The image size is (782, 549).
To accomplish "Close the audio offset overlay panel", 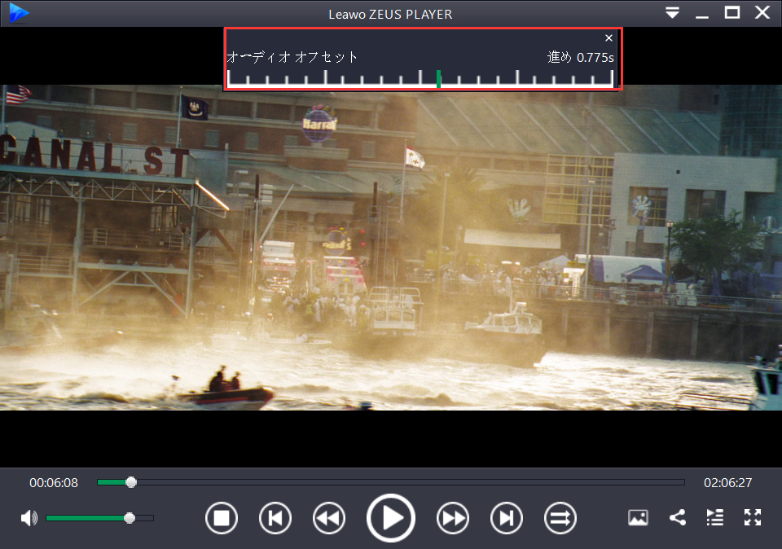I will [608, 38].
